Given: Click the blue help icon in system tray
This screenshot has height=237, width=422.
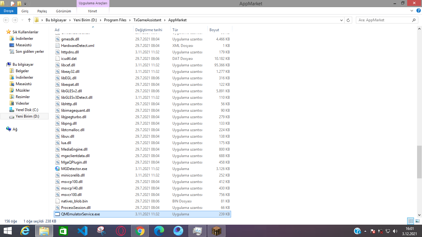Looking at the screenshot, I should [x=357, y=231].
